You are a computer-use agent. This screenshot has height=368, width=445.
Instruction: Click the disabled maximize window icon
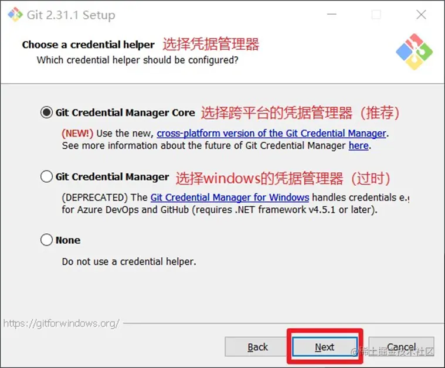click(376, 15)
